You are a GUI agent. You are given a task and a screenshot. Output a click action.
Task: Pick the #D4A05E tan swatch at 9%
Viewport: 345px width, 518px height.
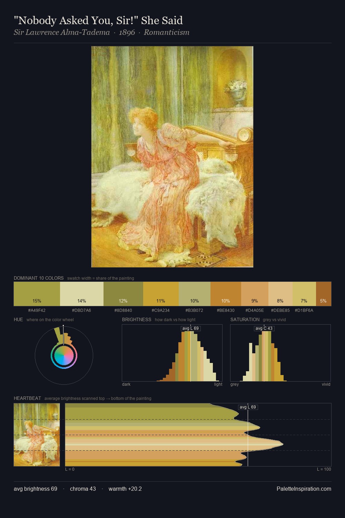pyautogui.click(x=255, y=294)
